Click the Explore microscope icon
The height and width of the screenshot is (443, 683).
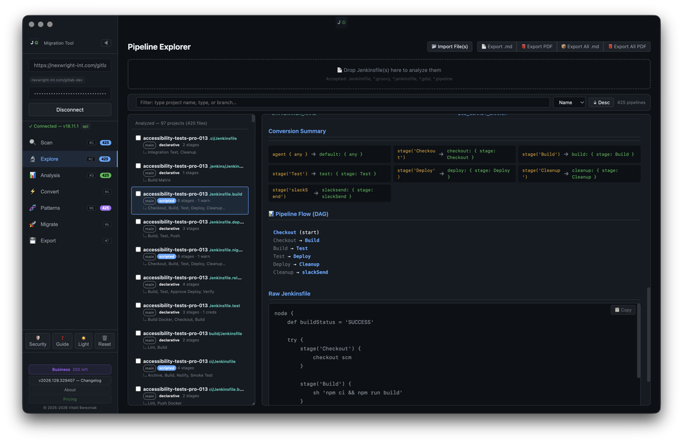point(33,159)
